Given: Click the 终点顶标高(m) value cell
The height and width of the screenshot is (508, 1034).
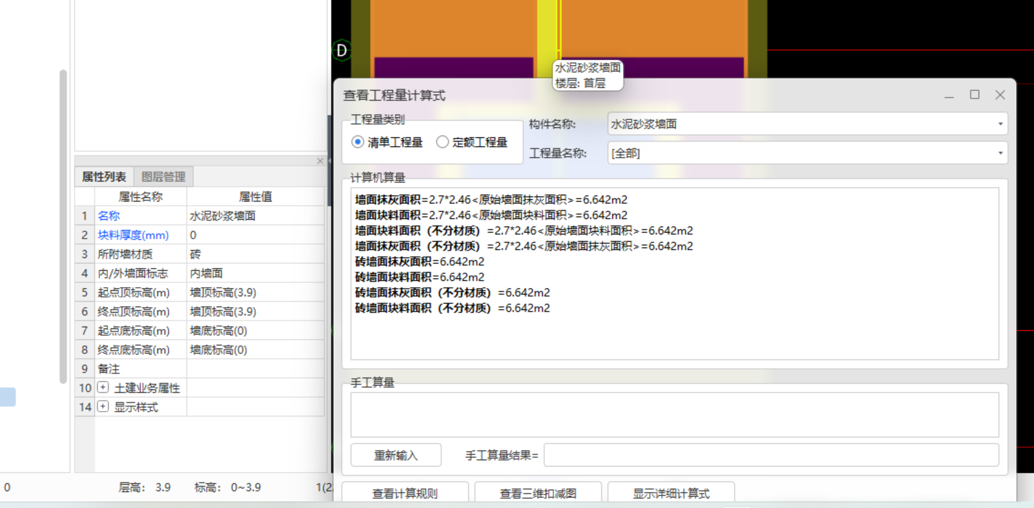Looking at the screenshot, I should 255,311.
